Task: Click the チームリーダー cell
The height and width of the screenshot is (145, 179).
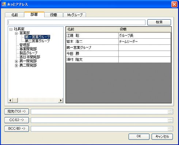Action: point(145,42)
